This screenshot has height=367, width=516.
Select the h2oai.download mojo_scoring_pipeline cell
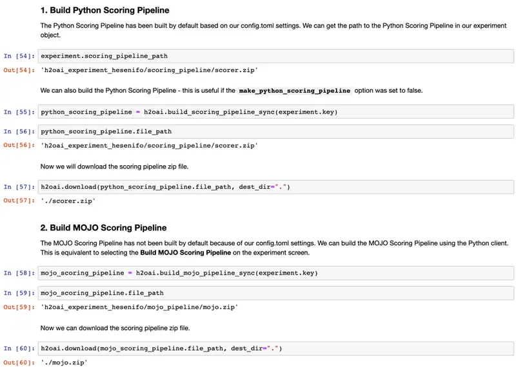[276, 348]
